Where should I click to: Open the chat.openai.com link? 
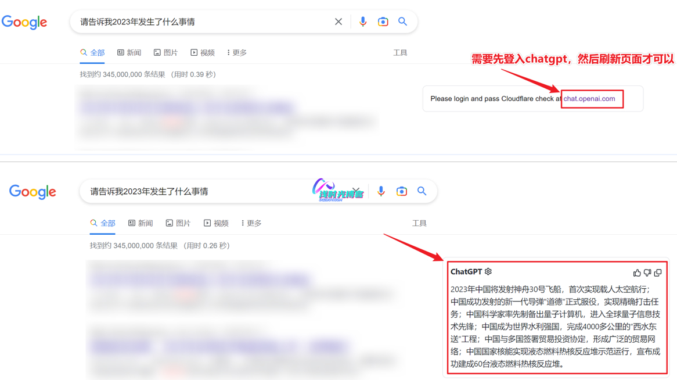(589, 99)
